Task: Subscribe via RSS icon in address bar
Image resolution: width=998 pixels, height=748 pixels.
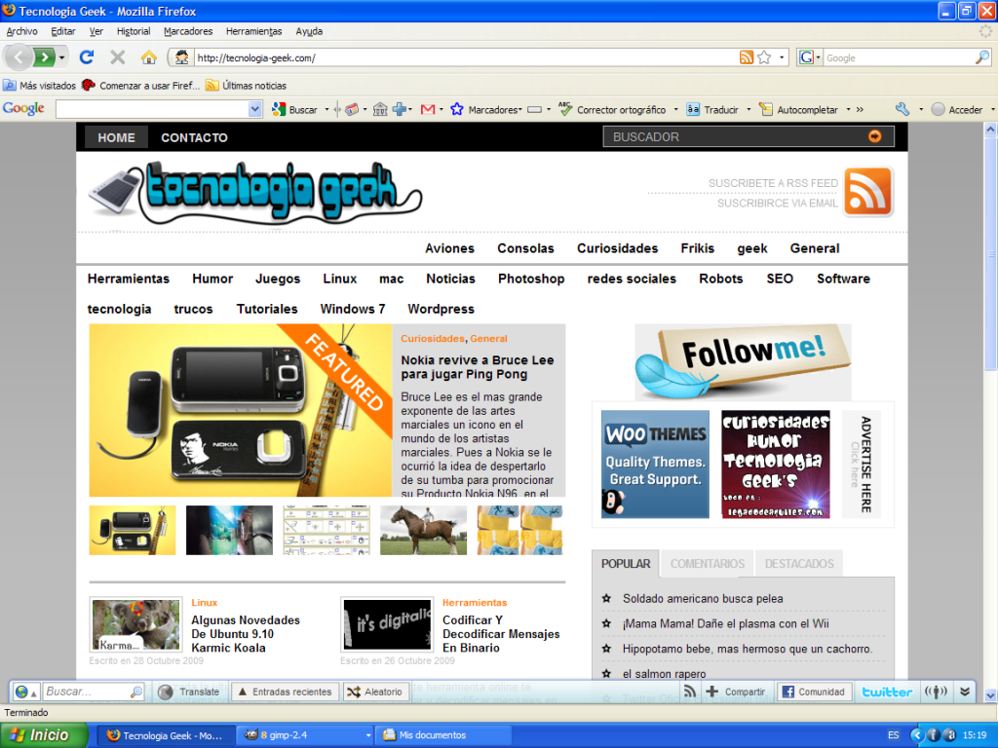Action: [747, 57]
